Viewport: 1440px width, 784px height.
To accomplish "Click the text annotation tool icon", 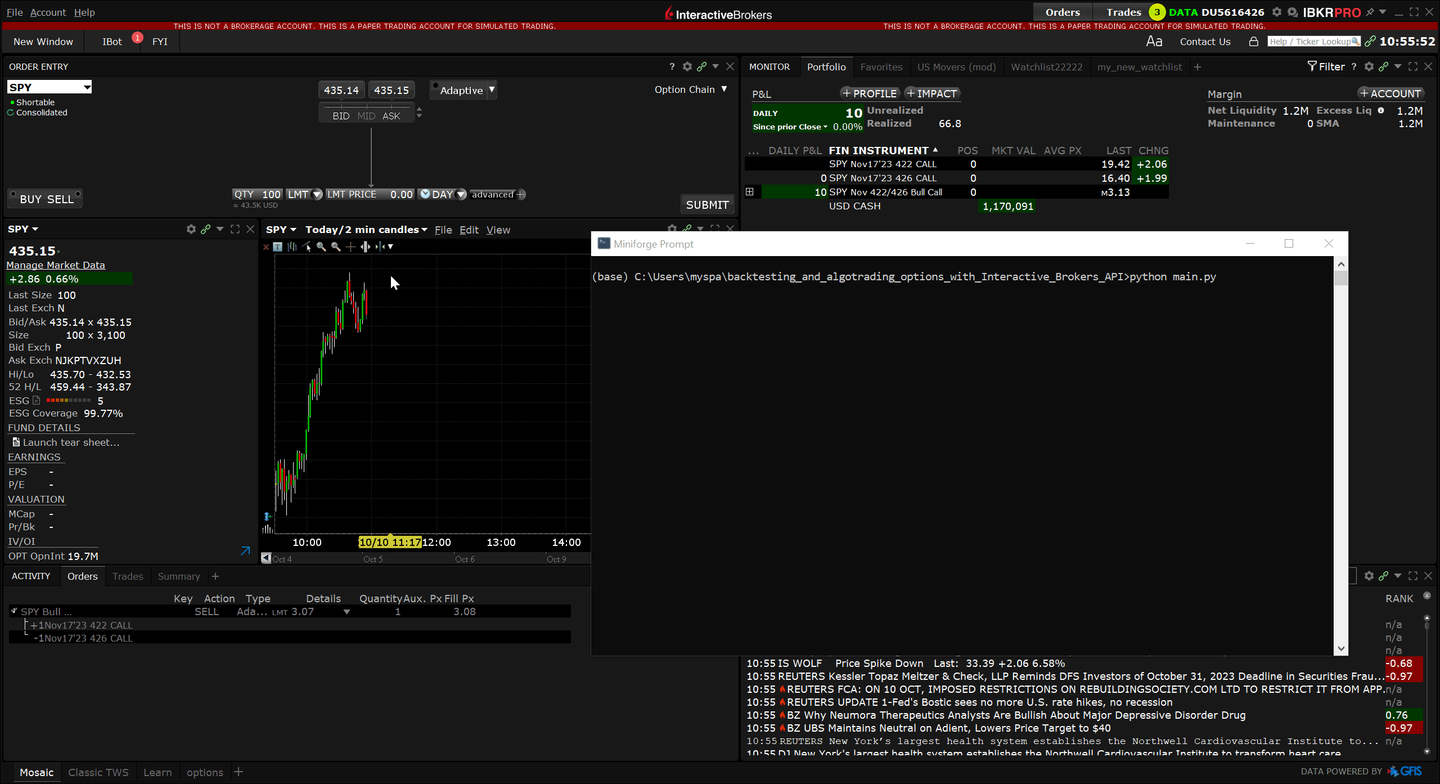I will (277, 247).
